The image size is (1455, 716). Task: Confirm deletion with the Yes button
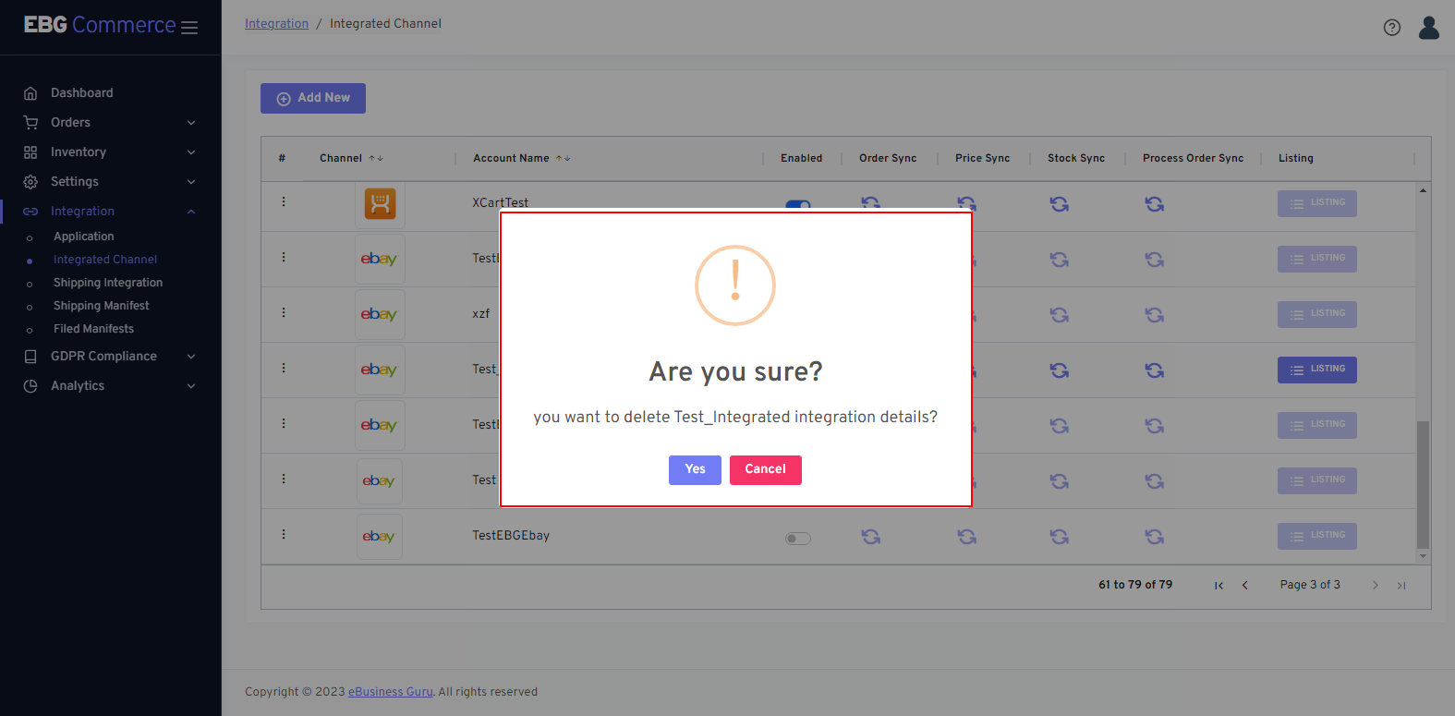click(x=695, y=470)
